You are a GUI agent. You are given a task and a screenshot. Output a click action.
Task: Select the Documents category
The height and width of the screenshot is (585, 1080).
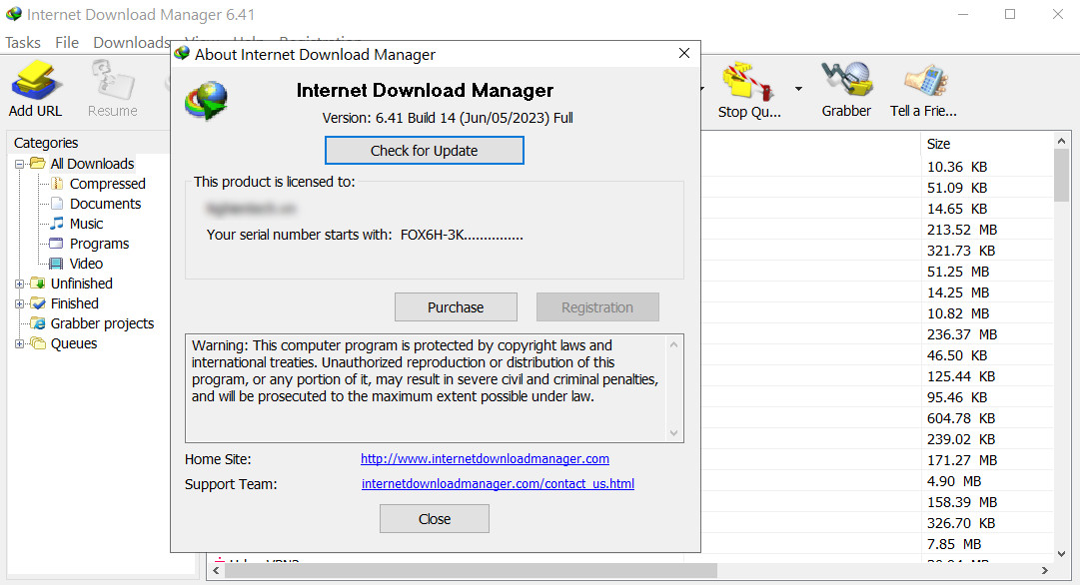(105, 204)
